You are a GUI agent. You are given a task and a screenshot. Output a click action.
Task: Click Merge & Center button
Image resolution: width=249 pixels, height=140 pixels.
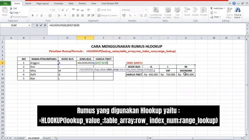click(107, 16)
